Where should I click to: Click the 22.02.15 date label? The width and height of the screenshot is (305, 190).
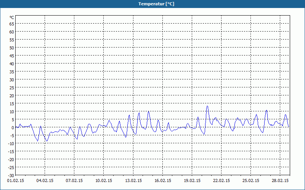click(222, 181)
